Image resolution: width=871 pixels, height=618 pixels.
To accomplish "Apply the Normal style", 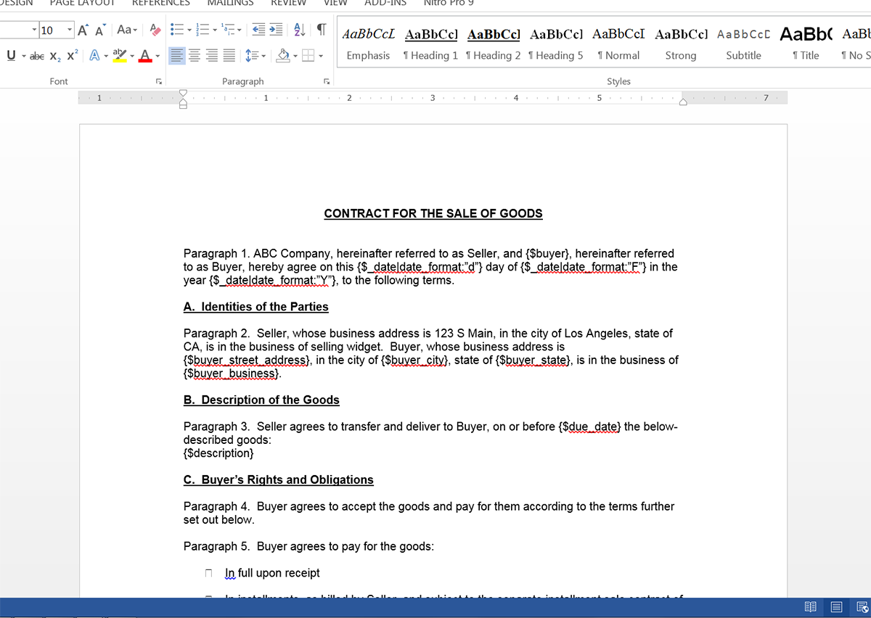I will (618, 44).
